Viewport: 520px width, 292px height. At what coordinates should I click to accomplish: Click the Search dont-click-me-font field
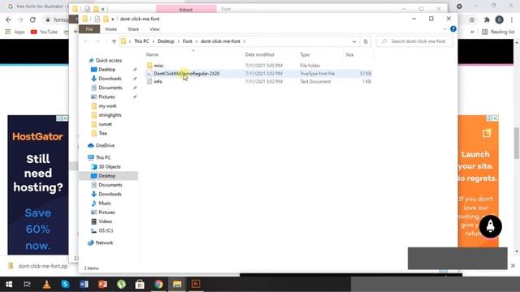coord(415,41)
